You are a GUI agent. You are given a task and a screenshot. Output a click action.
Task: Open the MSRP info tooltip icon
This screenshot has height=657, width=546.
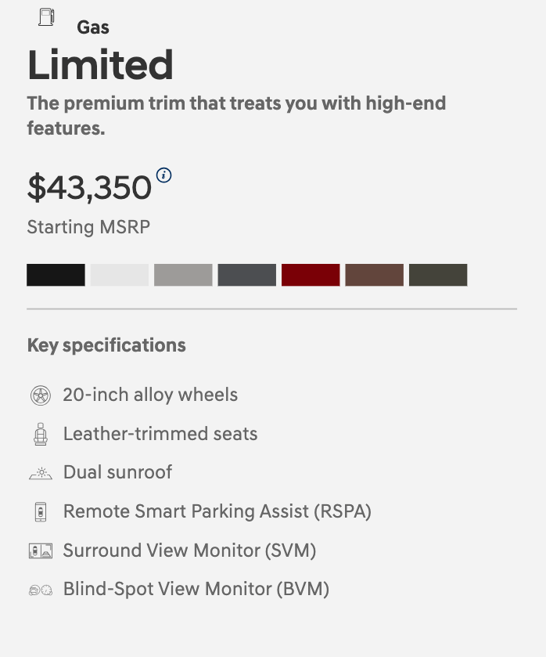pyautogui.click(x=163, y=175)
